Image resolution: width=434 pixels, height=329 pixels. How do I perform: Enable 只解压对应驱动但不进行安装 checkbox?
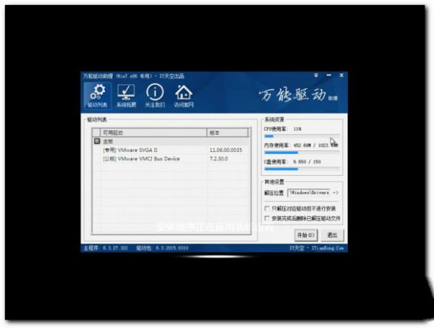268,208
